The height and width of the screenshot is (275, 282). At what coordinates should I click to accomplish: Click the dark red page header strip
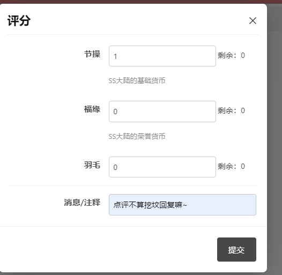pos(141,2)
